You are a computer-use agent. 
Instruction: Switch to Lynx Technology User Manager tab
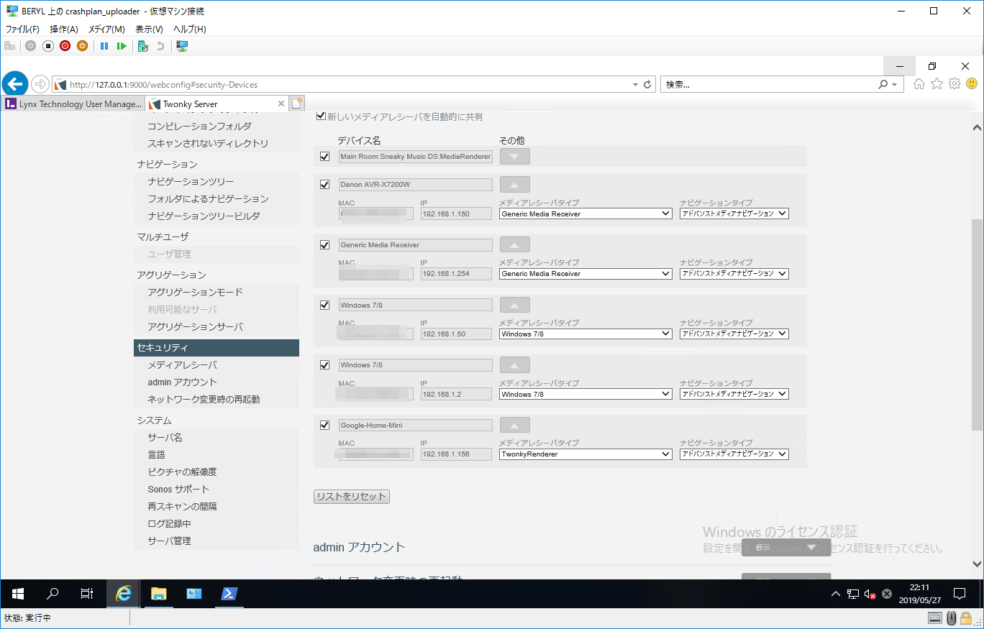click(x=73, y=104)
